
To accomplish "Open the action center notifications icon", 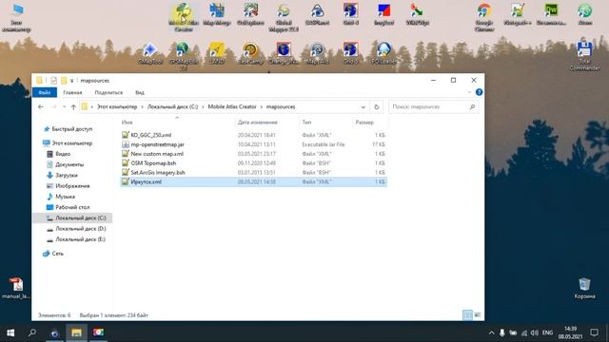I will point(594,332).
